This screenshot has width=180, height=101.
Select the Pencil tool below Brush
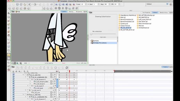9,24
